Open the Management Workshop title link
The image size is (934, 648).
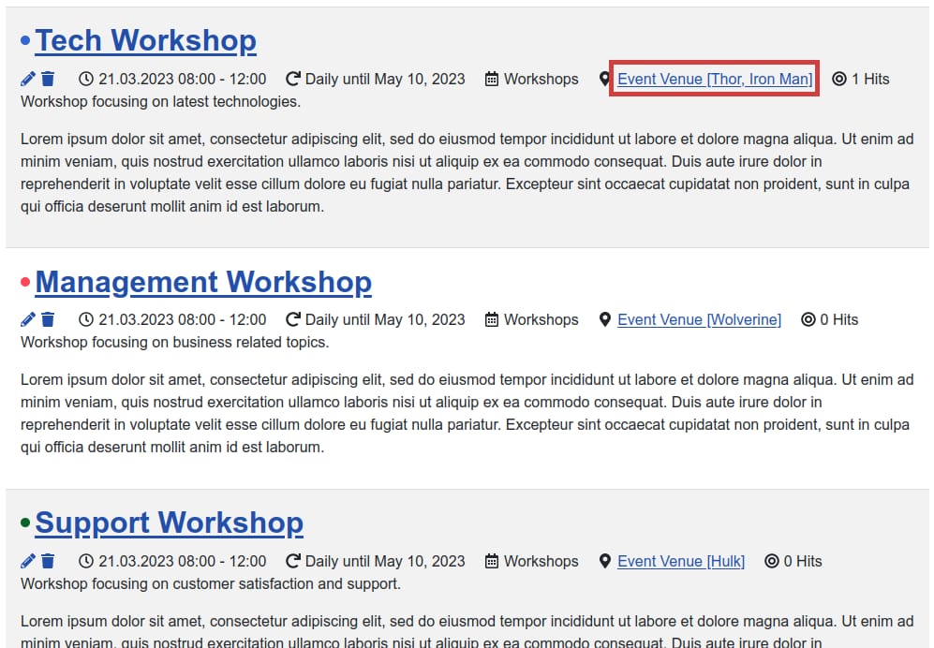coord(203,282)
